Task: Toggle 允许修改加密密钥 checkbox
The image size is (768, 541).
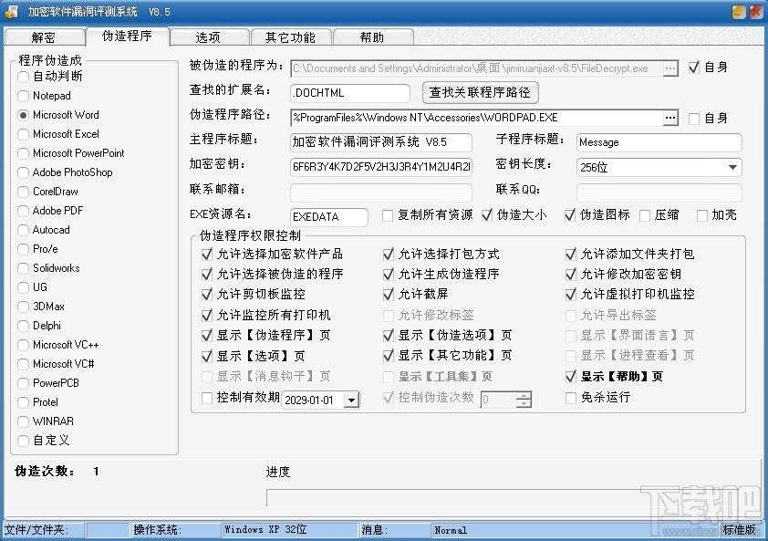Action: 571,275
